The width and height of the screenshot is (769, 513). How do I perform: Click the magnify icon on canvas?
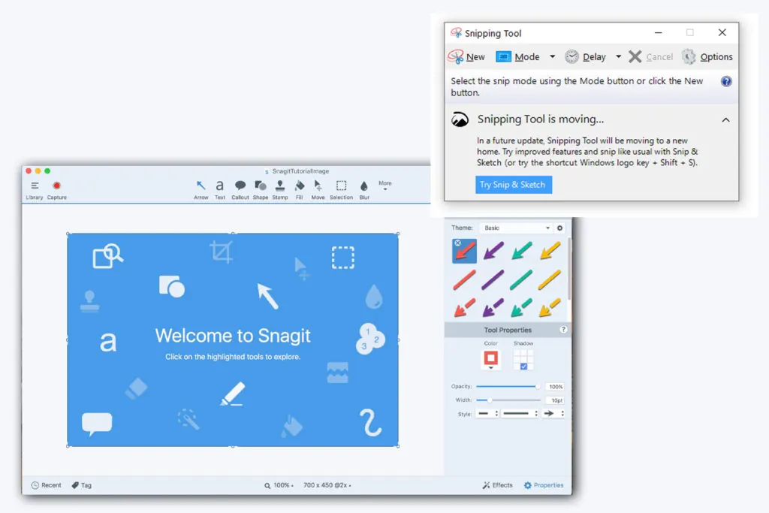107,255
